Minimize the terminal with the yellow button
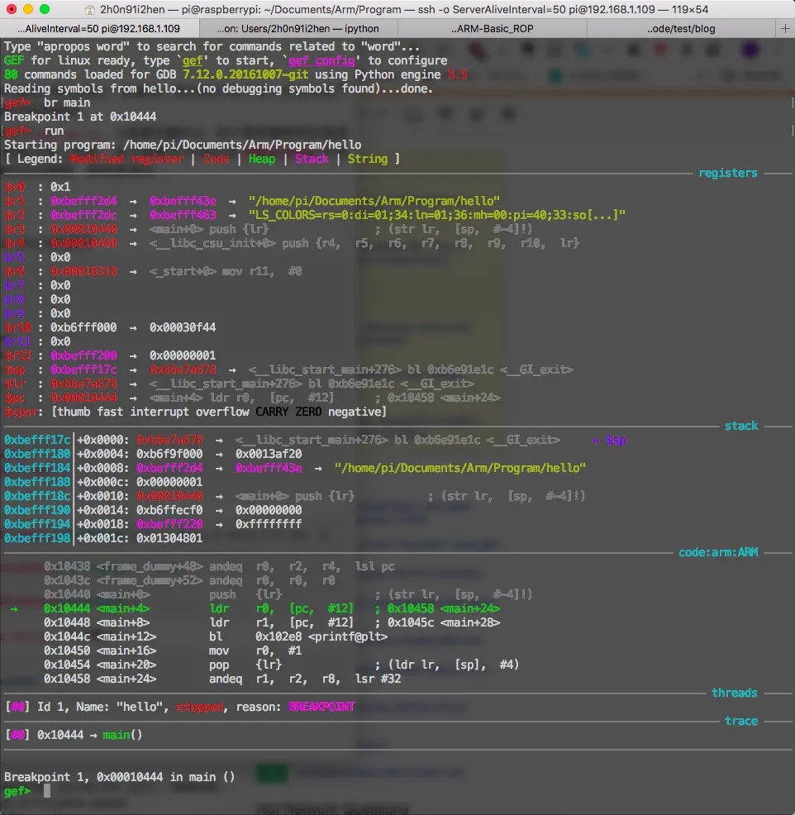The image size is (795, 815). coord(28,9)
